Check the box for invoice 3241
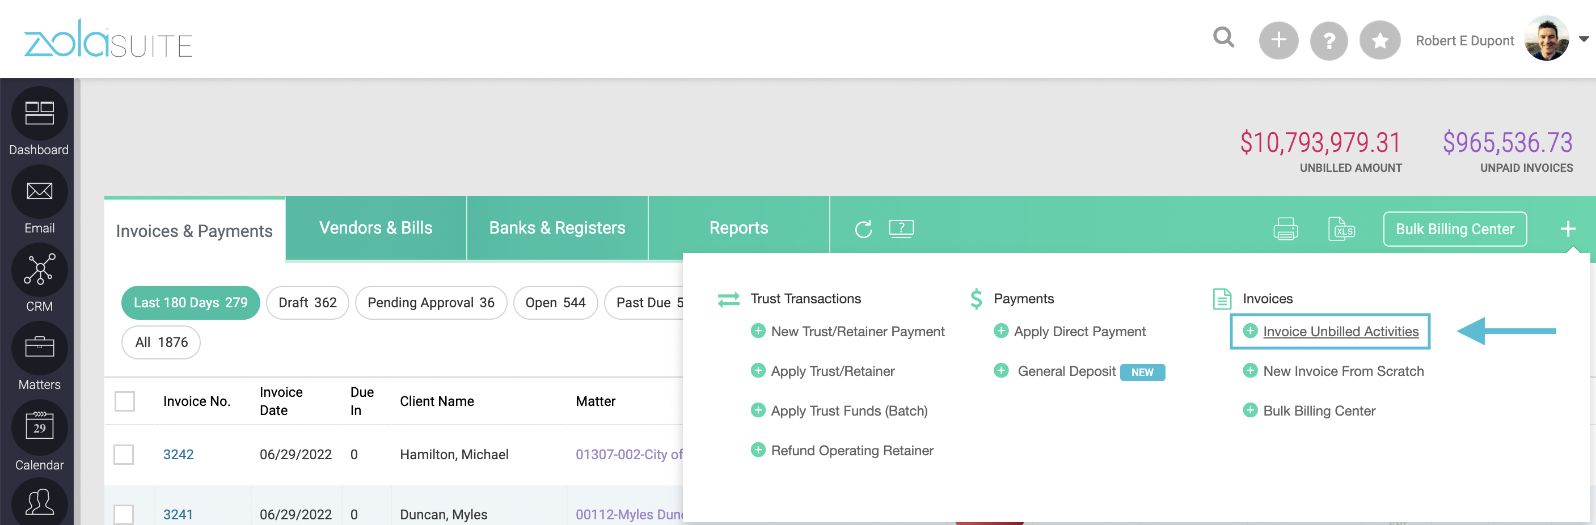The height and width of the screenshot is (525, 1596). pyautogui.click(x=124, y=514)
